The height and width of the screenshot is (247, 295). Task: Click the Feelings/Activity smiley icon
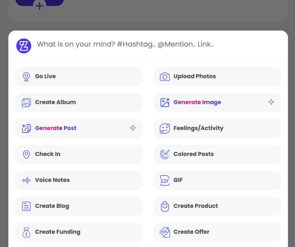coord(165,128)
